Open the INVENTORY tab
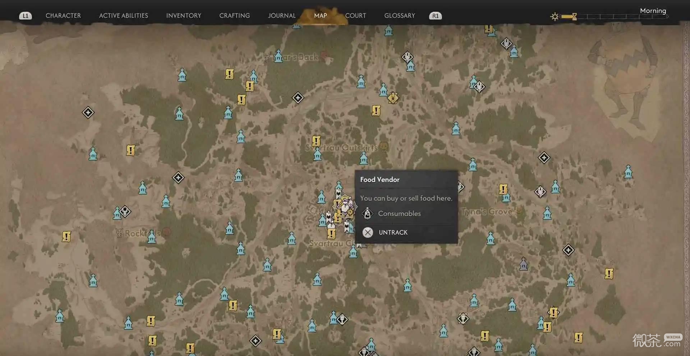Viewport: 690px width, 356px height. click(x=184, y=16)
